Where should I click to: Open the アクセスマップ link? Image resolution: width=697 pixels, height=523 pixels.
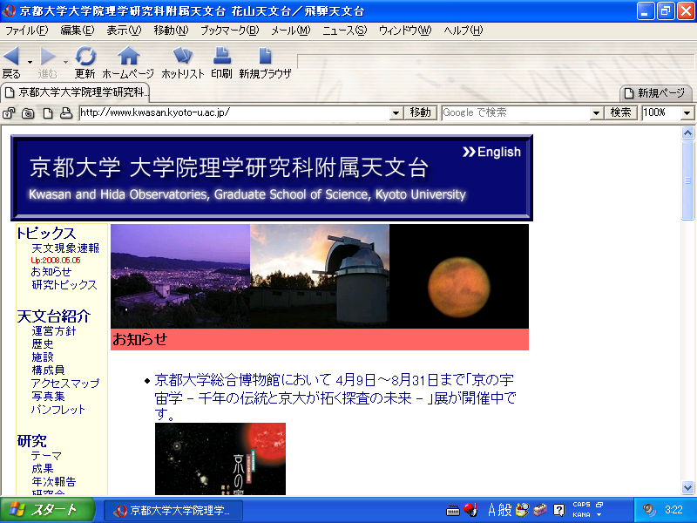click(64, 383)
